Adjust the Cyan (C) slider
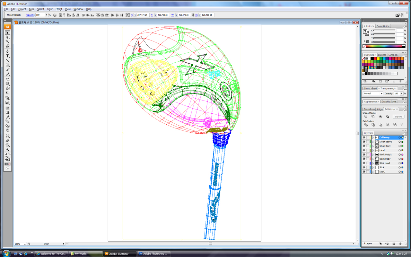Viewport: 411px width, 257px height. point(384,31)
